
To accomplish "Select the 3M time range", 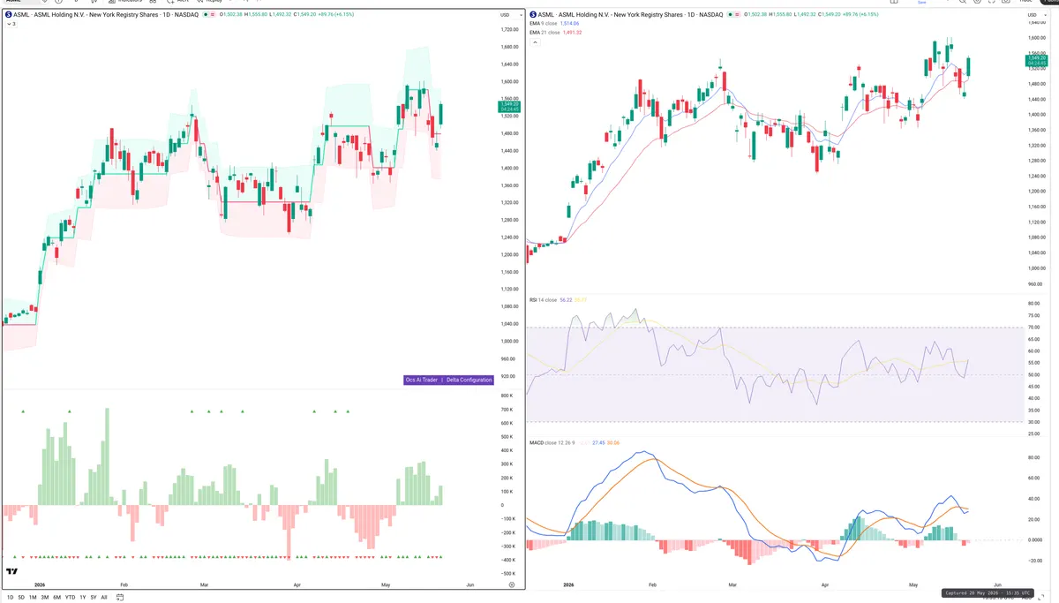I will click(44, 598).
